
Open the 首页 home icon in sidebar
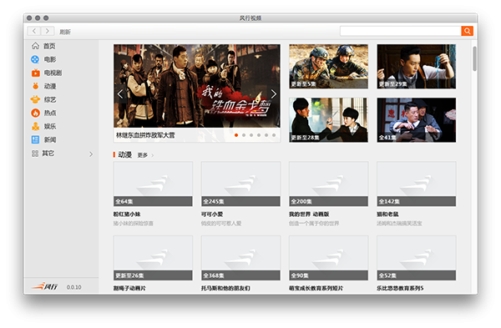(35, 46)
